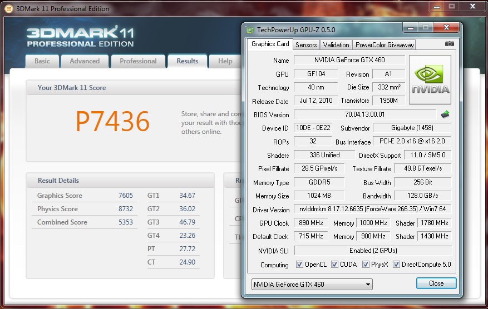Click the GPU-Z title bar app icon
The width and height of the screenshot is (488, 309).
point(250,30)
